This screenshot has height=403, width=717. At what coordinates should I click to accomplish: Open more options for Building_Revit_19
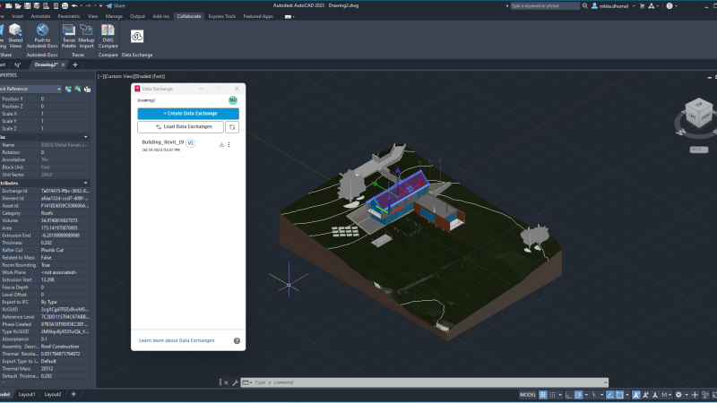229,145
